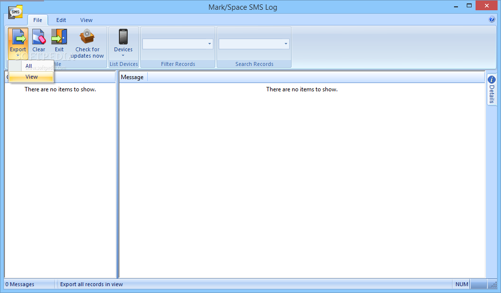Expand the Search Records combo box arrow

[x=286, y=43]
